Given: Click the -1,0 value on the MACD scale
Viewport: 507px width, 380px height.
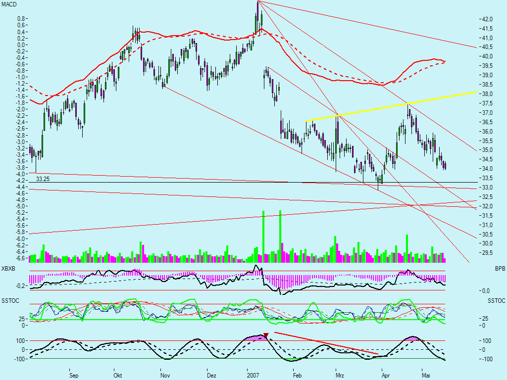Looking at the screenshot, I should point(20,77).
